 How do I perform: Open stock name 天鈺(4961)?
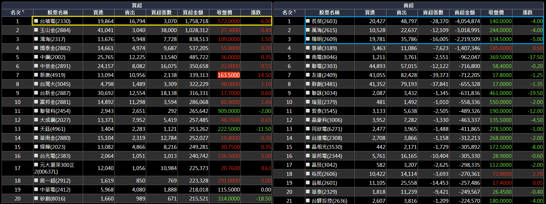click(52, 129)
